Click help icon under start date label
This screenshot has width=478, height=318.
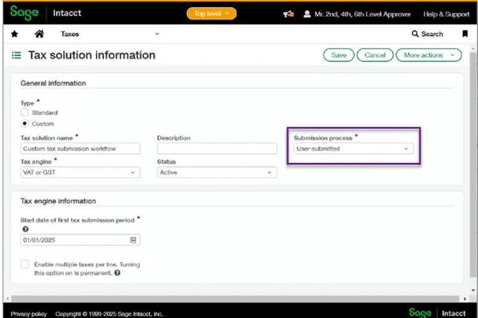[x=25, y=229]
